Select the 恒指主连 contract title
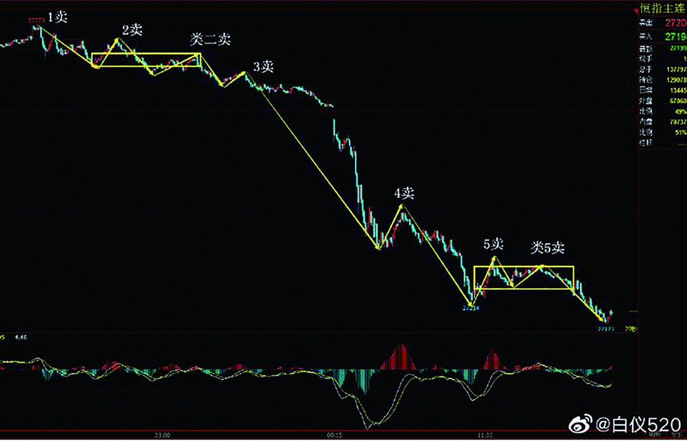This screenshot has height=441, width=687. click(662, 8)
